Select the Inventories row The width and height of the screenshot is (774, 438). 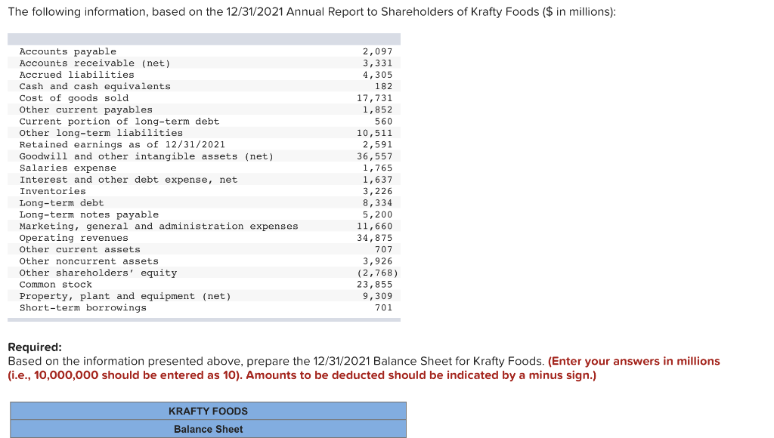click(53, 191)
